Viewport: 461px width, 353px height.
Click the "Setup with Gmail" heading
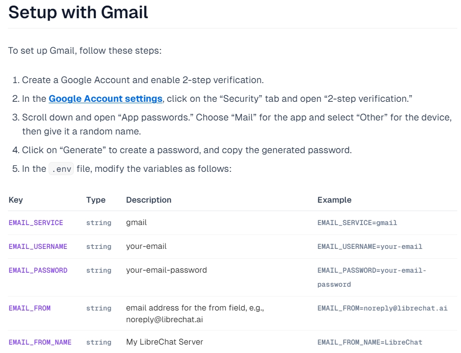(x=78, y=12)
